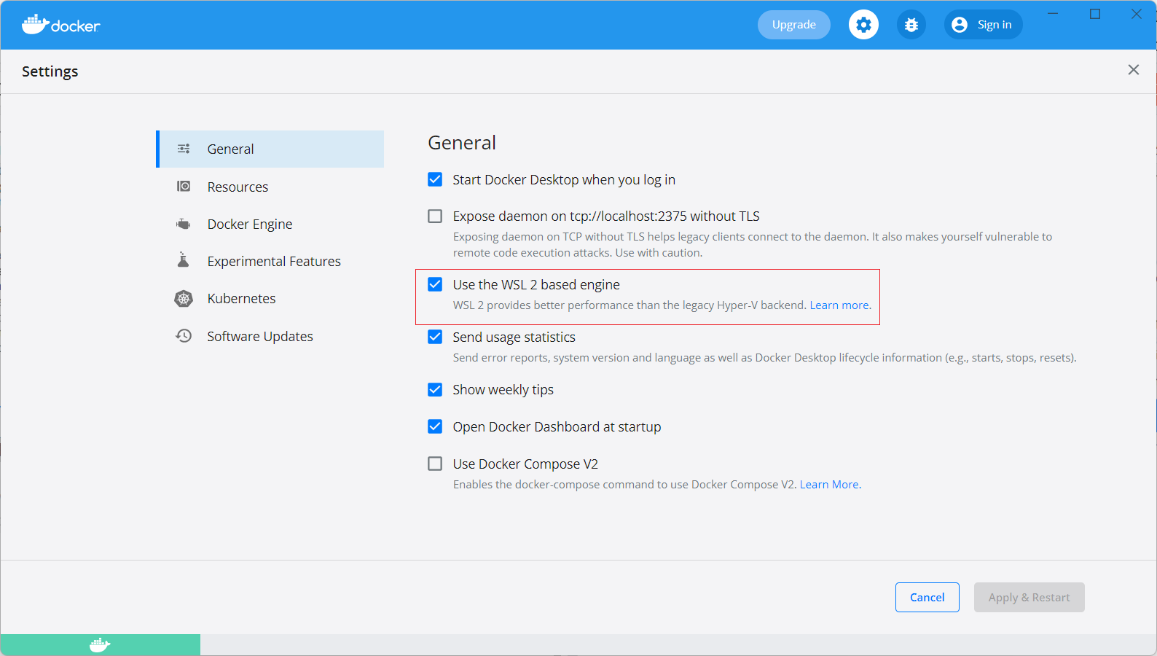Viewport: 1157px width, 656px height.
Task: Open the Resources settings section
Action: tap(270, 187)
